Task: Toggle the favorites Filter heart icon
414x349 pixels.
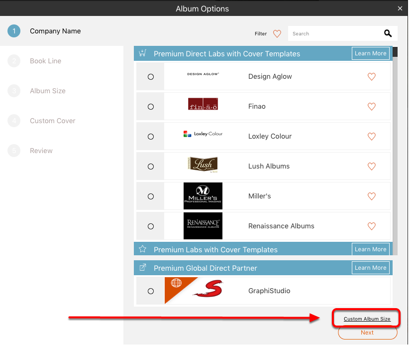Action: click(x=277, y=33)
